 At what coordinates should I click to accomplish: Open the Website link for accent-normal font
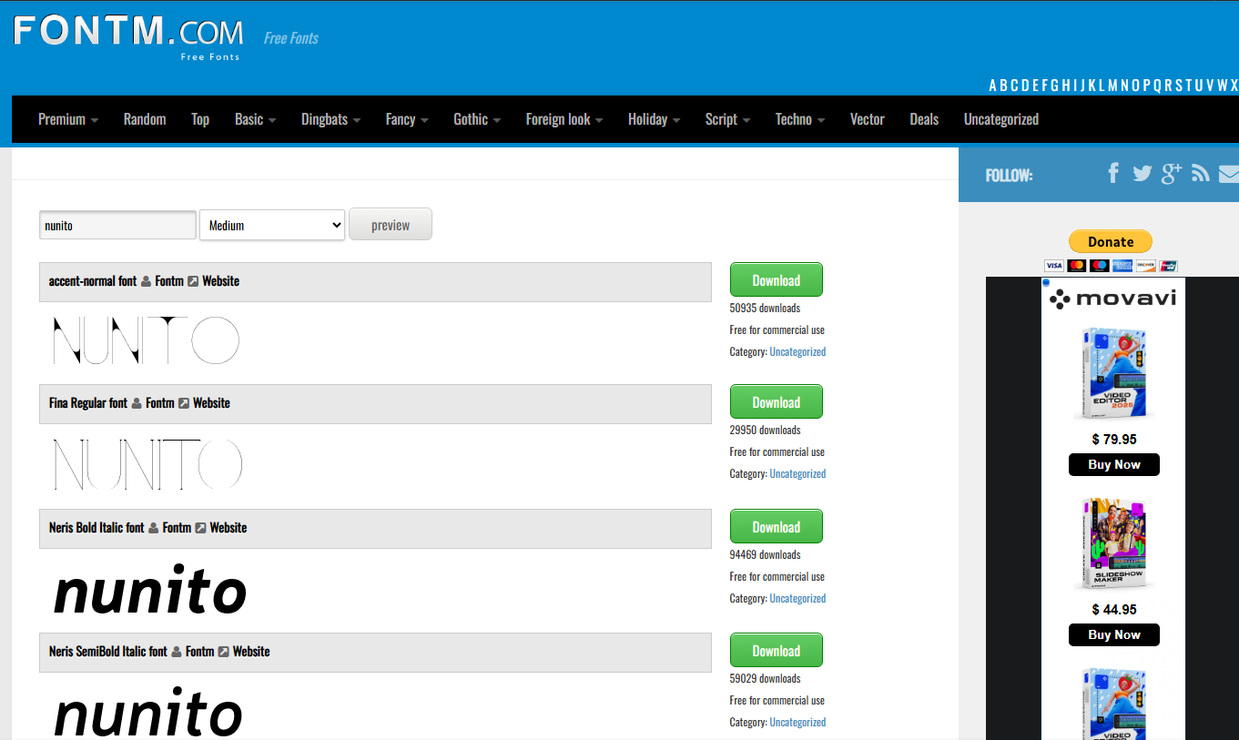point(220,281)
